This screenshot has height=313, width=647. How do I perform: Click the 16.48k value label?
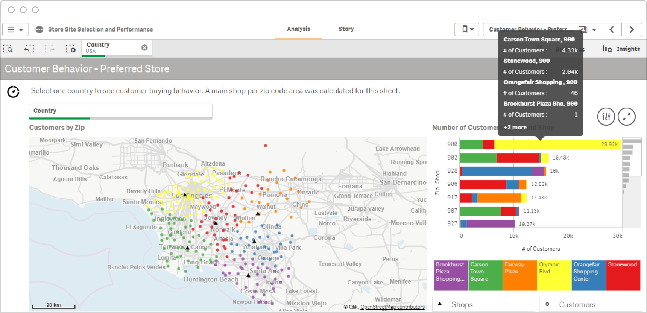tap(560, 158)
